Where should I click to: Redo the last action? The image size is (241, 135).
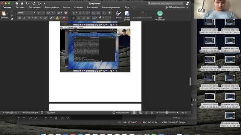34,3
